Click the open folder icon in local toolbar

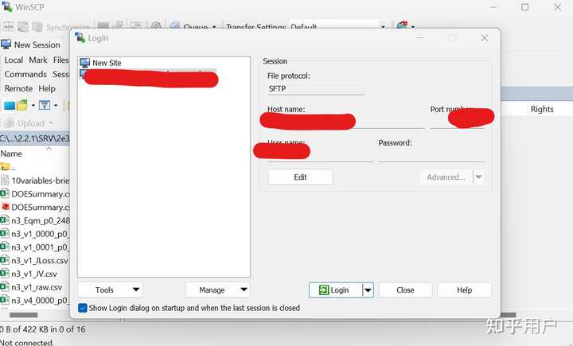click(x=22, y=105)
